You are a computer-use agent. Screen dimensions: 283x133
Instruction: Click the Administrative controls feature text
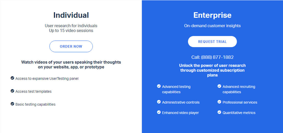coord(181,102)
